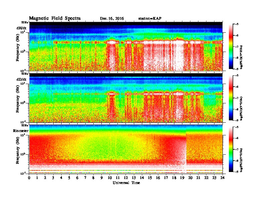This screenshot has width=265, height=204.
Task: Click hour tick label "13" on time axis
Action: tap(134, 178)
